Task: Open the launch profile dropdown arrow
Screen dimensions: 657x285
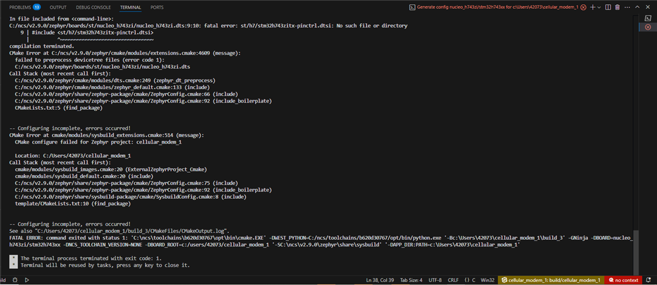Action: click(599, 8)
